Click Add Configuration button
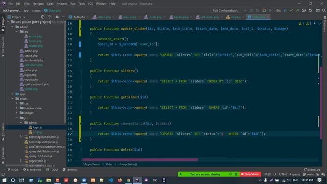Viewport: 327px width, 184px height. [x=225, y=10]
